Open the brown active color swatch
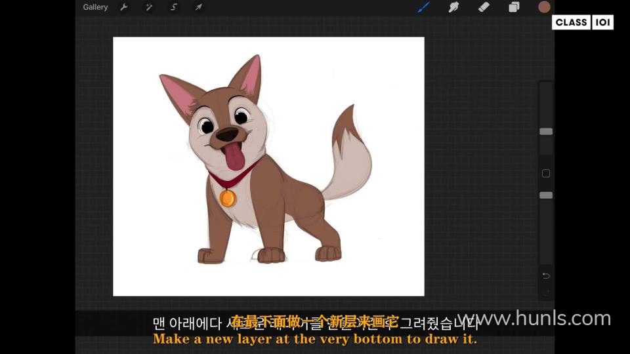The width and height of the screenshot is (630, 354). [x=544, y=7]
